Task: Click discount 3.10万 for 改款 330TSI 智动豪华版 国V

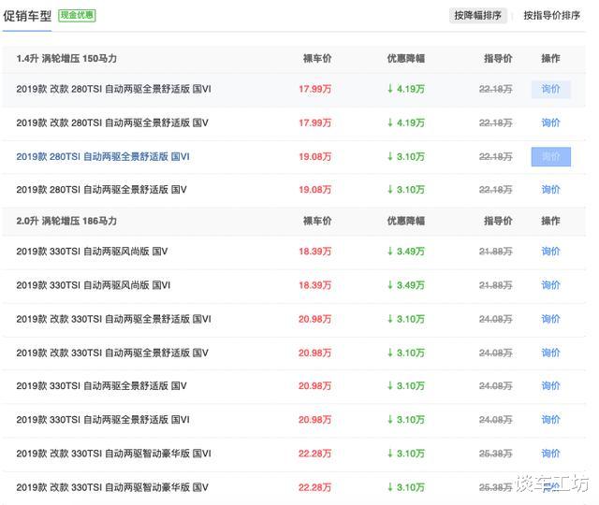Action: 405,487
